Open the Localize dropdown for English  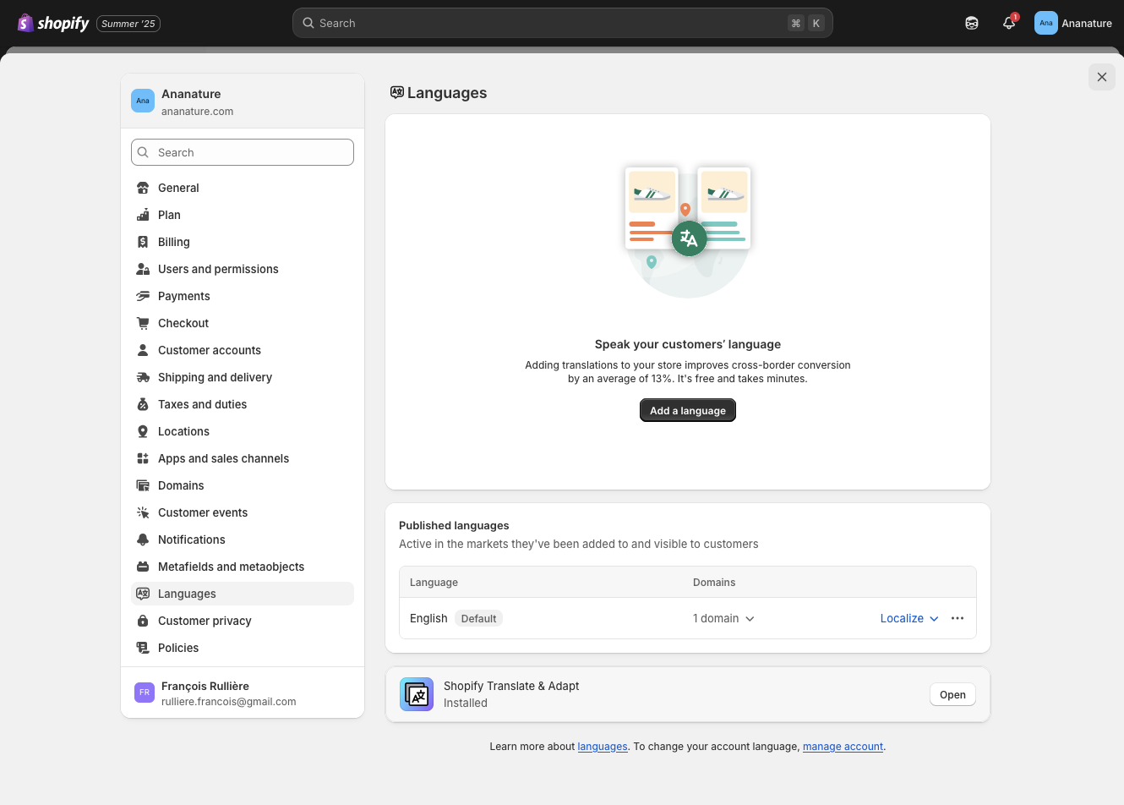pos(908,618)
